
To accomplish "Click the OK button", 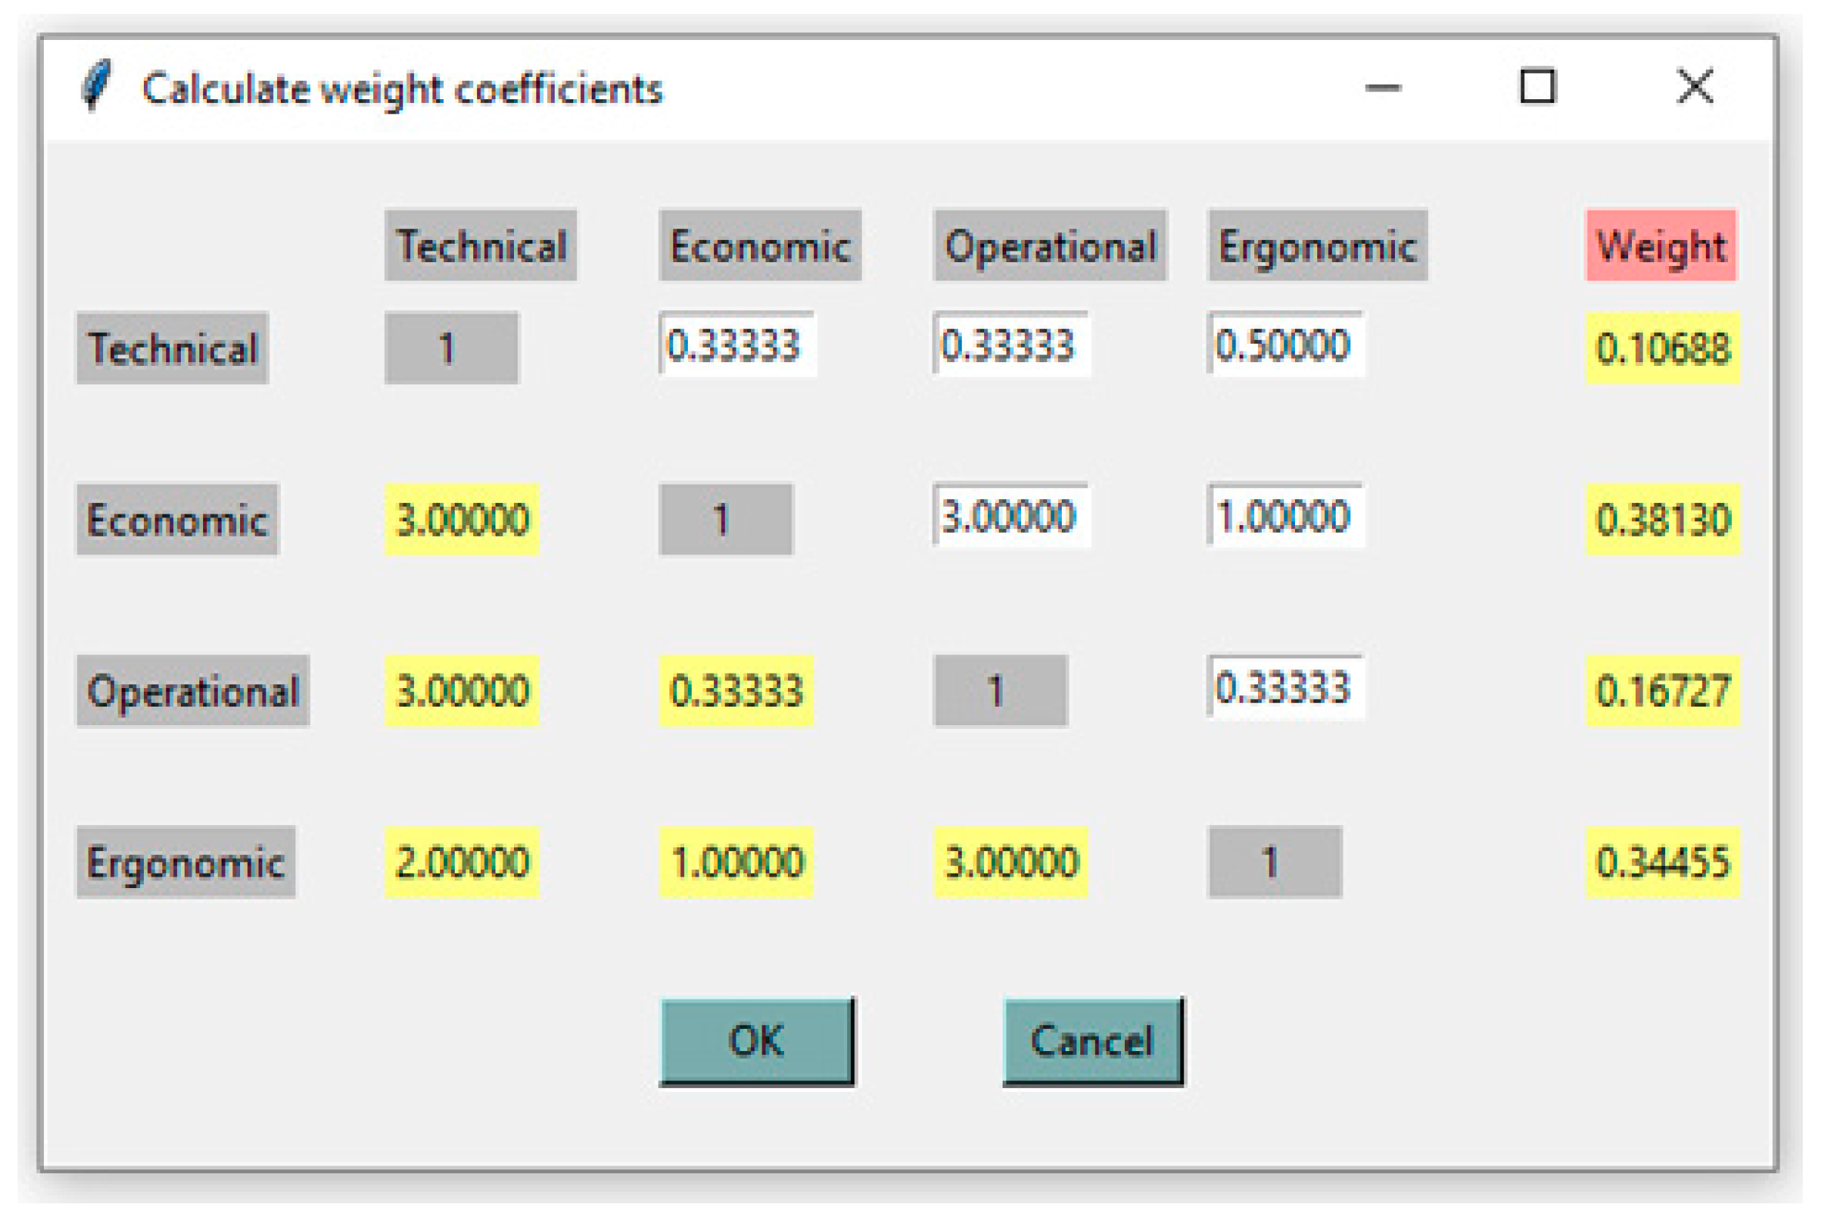I will 756,1041.
